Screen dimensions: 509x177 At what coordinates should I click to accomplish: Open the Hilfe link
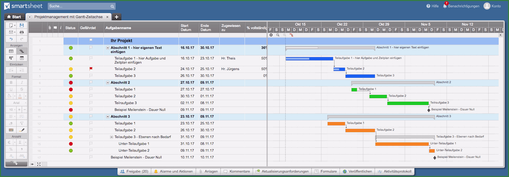coord(432,6)
